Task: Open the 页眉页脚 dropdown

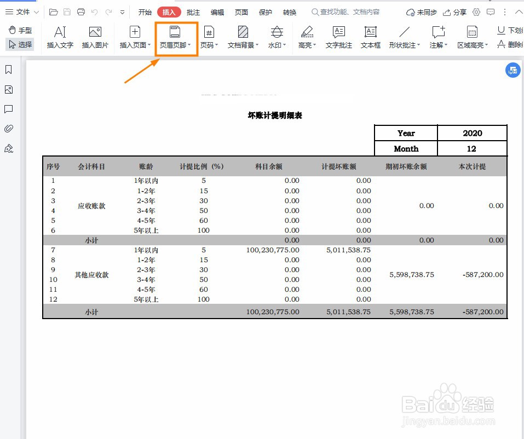Action: click(175, 37)
